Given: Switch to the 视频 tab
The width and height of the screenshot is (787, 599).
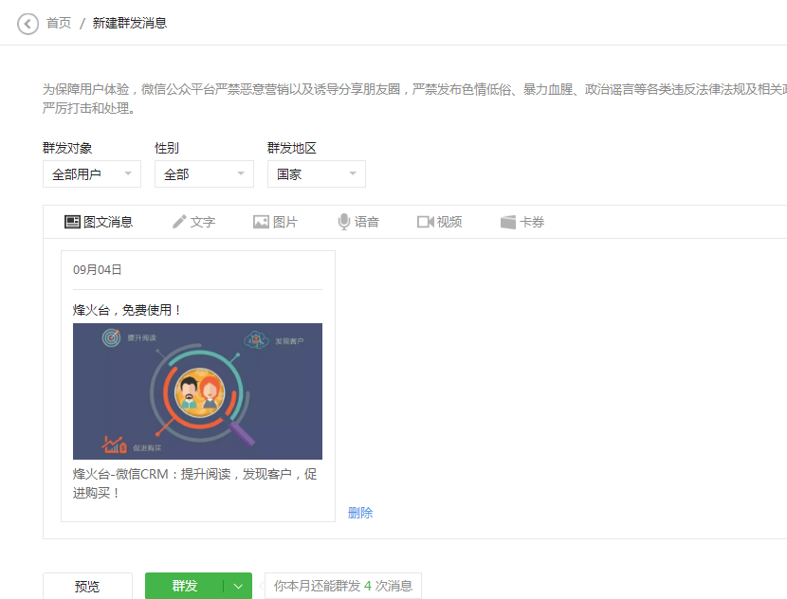Looking at the screenshot, I should coord(439,222).
